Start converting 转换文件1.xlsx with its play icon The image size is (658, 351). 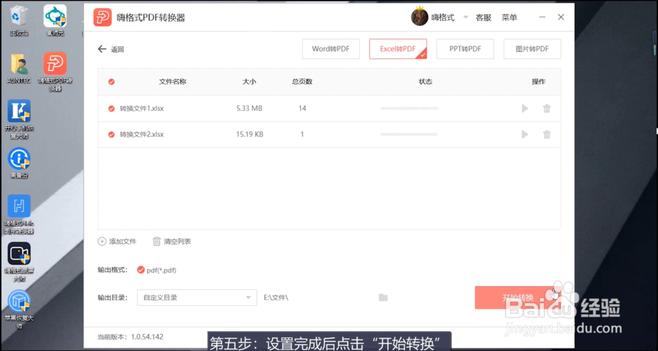524,108
